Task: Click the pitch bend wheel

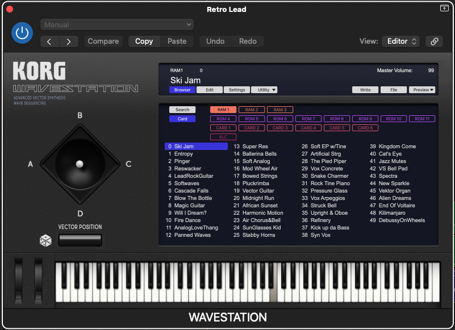Action: click(19, 281)
